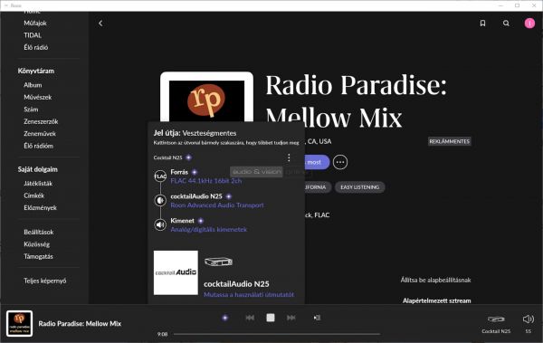Open volume control speaker icon
Image resolution: width=543 pixels, height=343 pixels.
[x=529, y=319]
